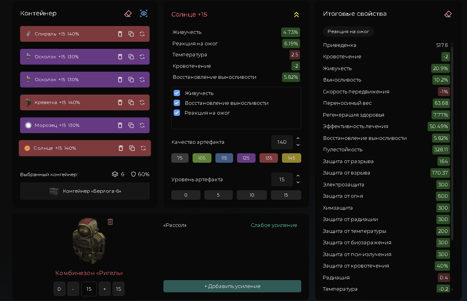This screenshot has width=467, height=301.
Task: Select the gray quality 75 swatch
Action: tap(180, 158)
